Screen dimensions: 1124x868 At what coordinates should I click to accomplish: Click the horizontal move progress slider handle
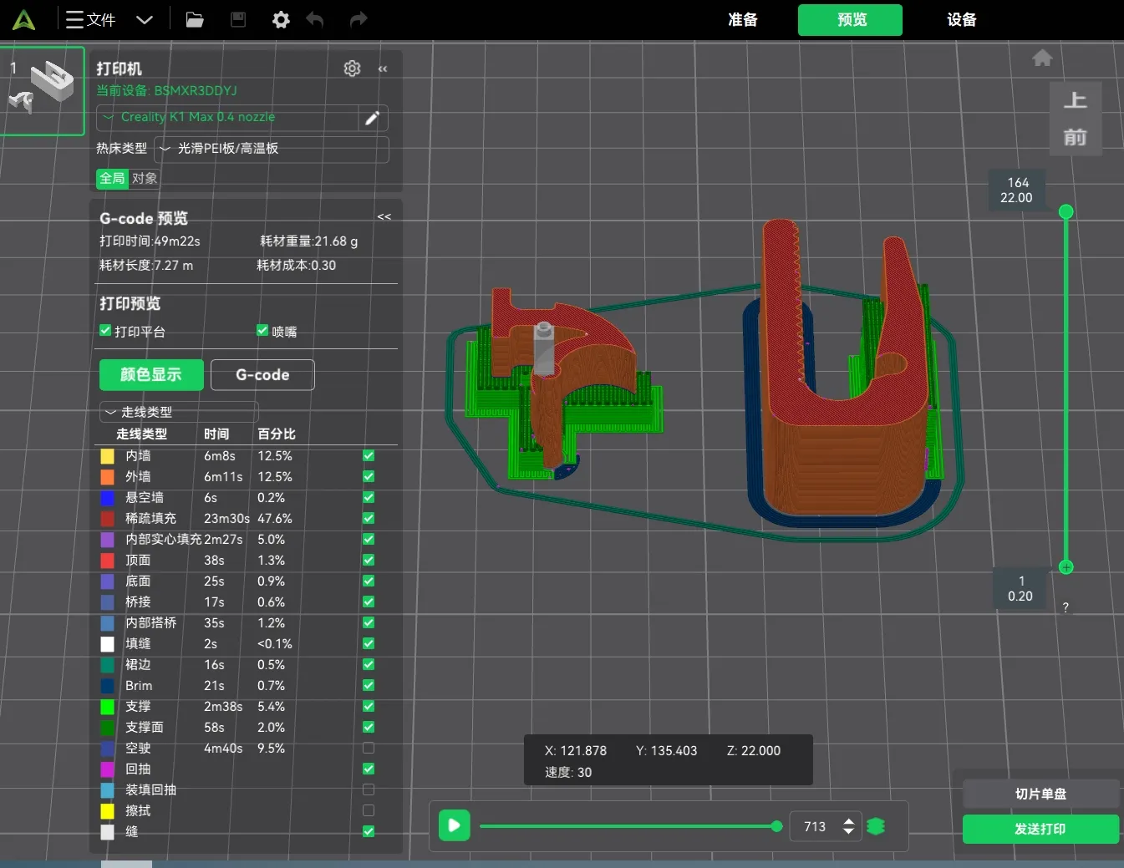click(776, 826)
